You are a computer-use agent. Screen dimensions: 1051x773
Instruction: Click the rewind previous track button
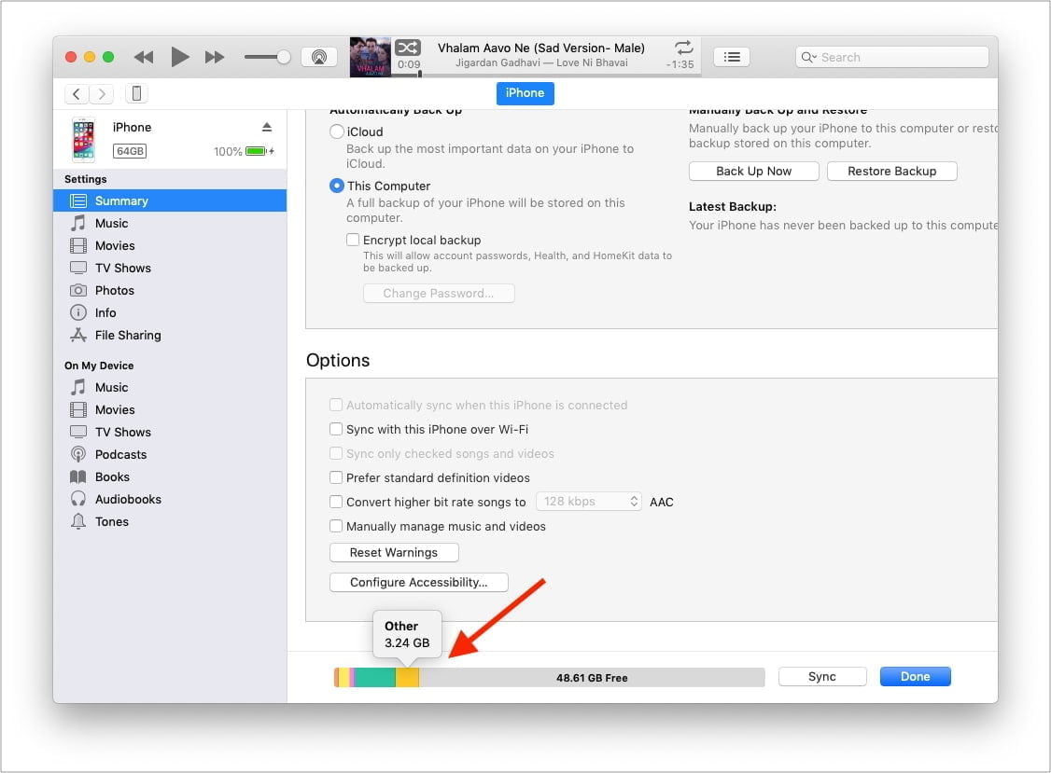point(144,58)
